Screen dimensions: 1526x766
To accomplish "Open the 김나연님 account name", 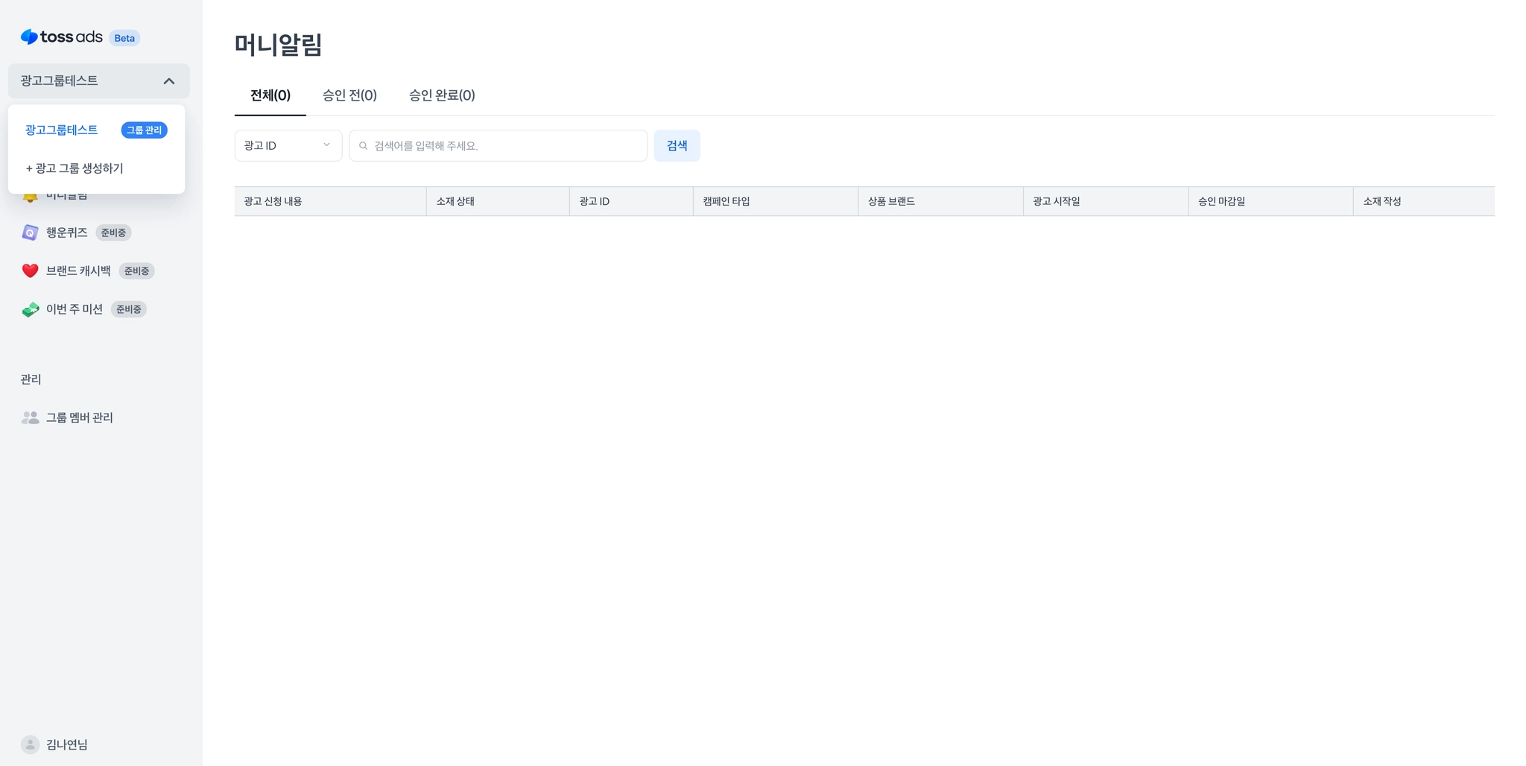I will (x=67, y=744).
